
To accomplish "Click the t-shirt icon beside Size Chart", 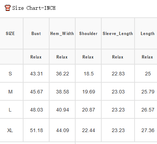I will (8, 8).
